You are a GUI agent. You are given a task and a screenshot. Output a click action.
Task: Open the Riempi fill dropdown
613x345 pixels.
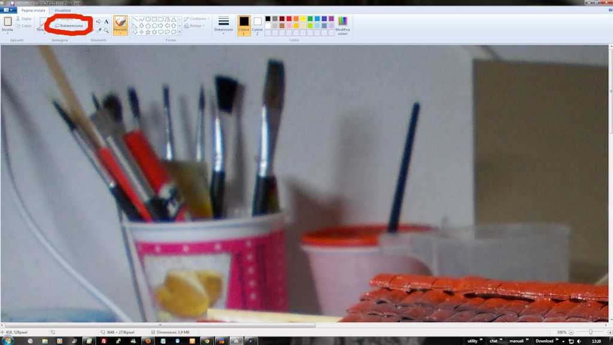[195, 26]
